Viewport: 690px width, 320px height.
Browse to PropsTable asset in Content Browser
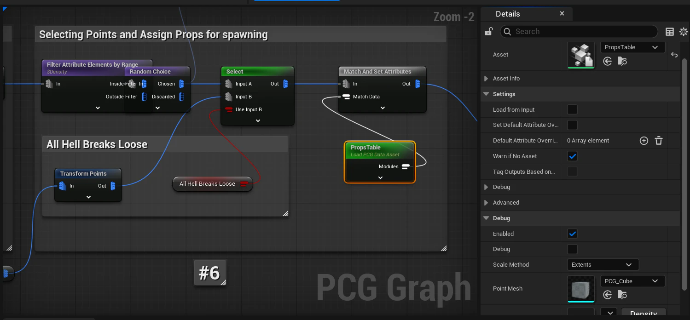[622, 61]
